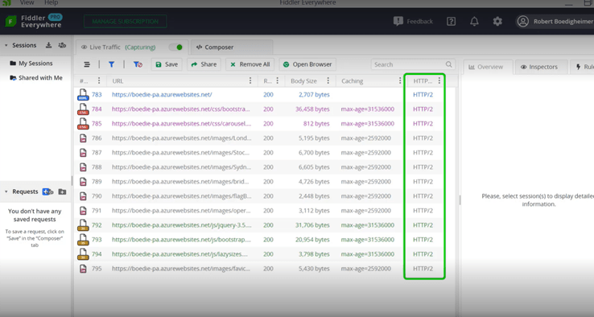The height and width of the screenshot is (317, 594).
Task: Switch to the Inspectors tab
Action: point(539,67)
